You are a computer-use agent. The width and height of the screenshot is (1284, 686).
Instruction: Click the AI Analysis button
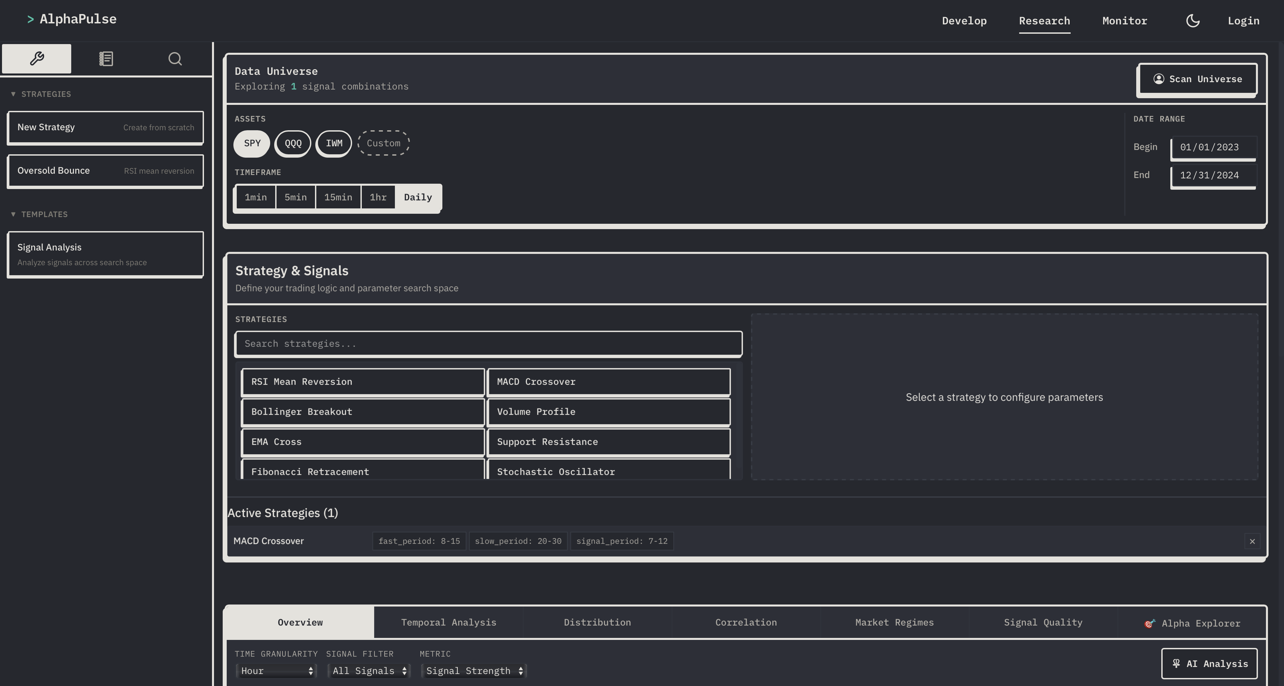coord(1209,664)
